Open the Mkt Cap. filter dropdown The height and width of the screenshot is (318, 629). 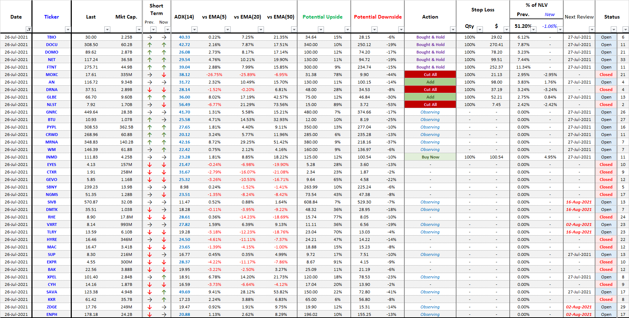coord(139,29)
